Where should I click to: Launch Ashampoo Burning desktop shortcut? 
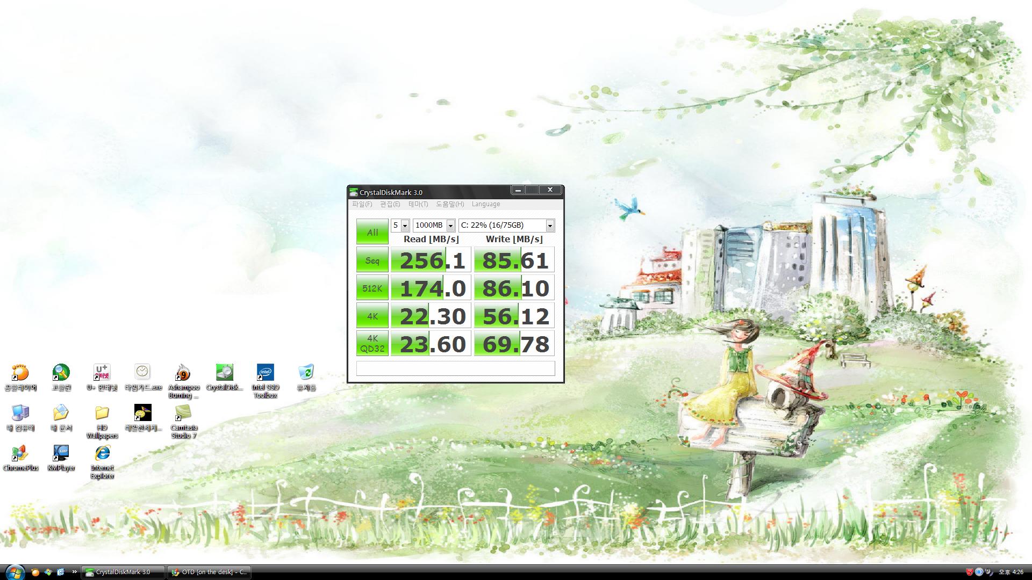click(184, 381)
